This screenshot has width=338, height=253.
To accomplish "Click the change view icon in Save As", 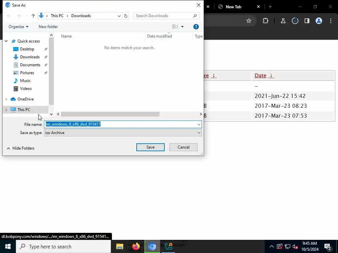I will [x=175, y=26].
